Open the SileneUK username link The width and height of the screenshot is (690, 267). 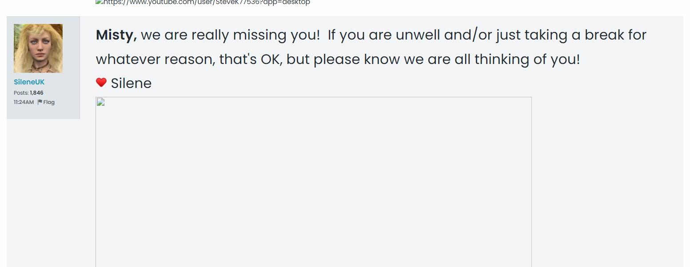tap(29, 82)
